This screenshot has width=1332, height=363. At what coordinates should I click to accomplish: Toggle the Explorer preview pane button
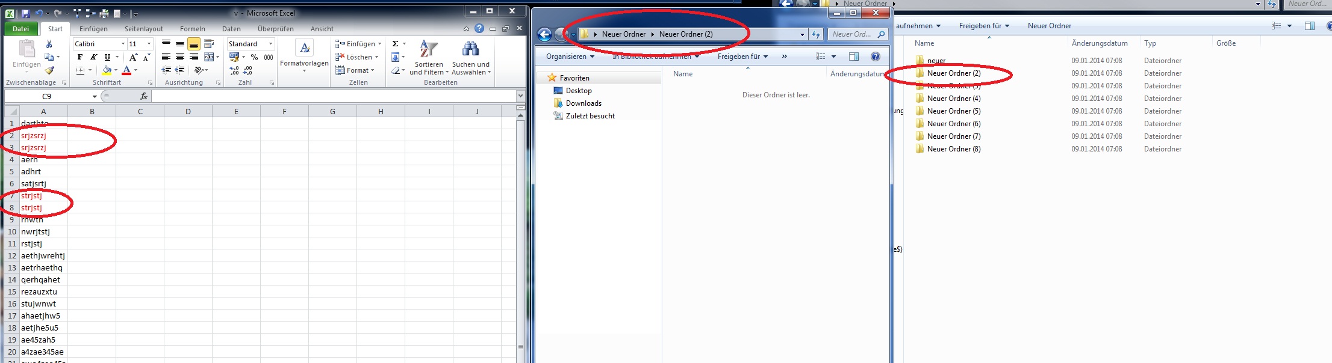tap(853, 56)
